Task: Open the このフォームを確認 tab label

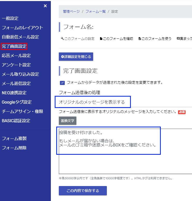Action: 118,38
